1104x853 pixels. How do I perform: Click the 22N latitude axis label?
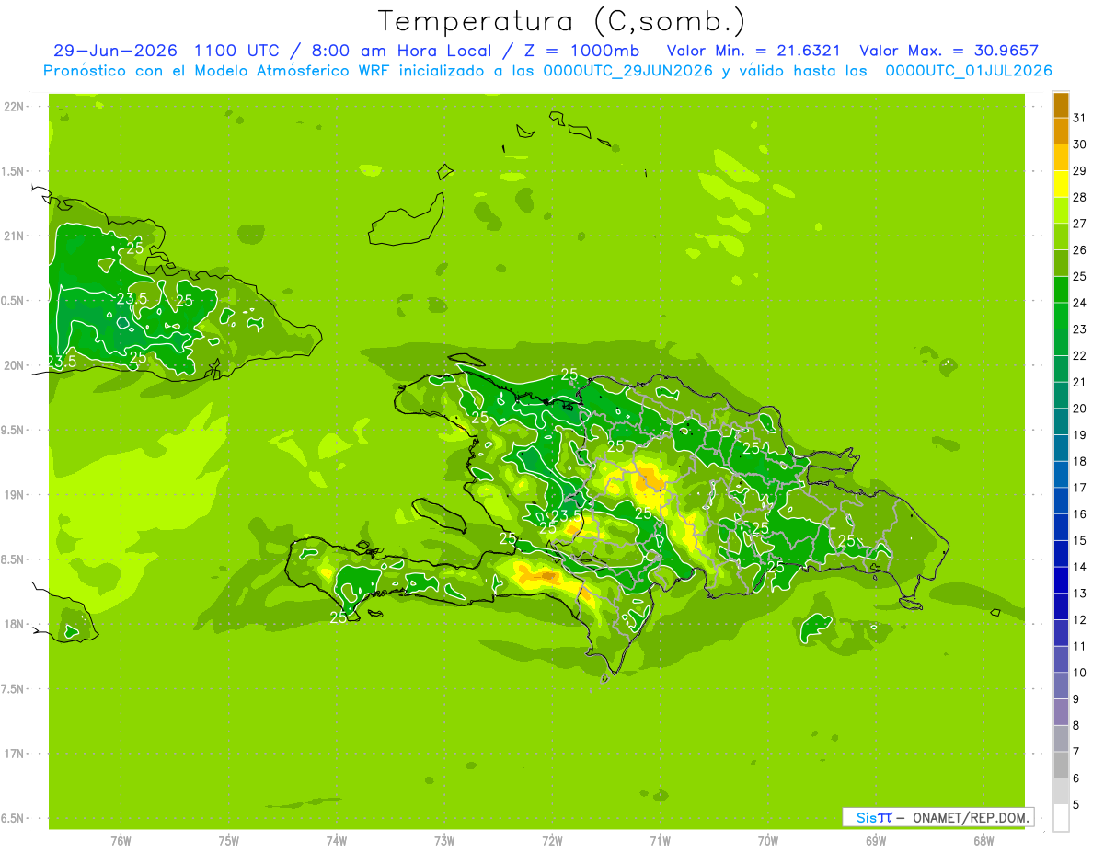[x=16, y=107]
